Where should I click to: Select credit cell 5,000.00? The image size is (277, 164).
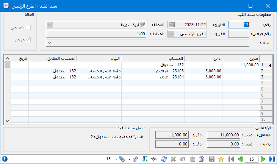click(203, 71)
